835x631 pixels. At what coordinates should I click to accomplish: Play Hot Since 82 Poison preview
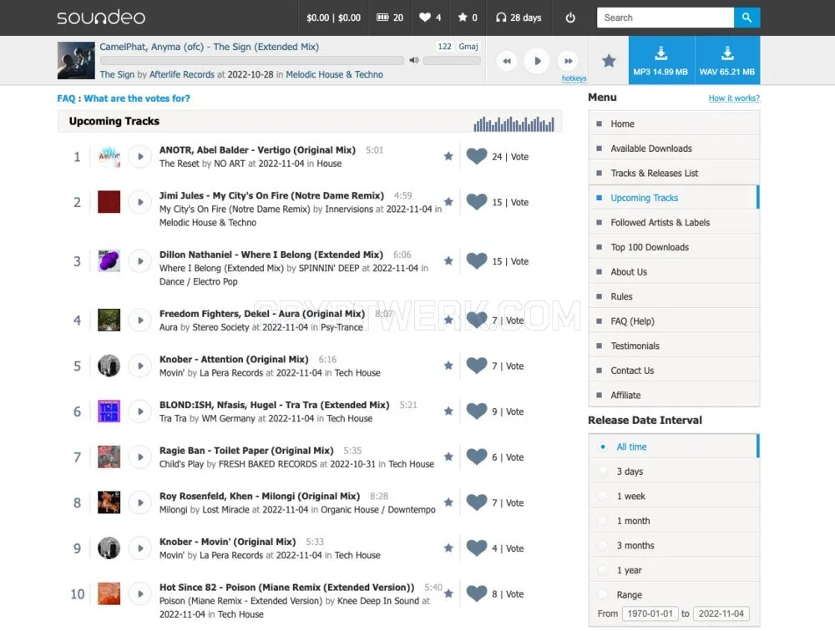point(140,593)
